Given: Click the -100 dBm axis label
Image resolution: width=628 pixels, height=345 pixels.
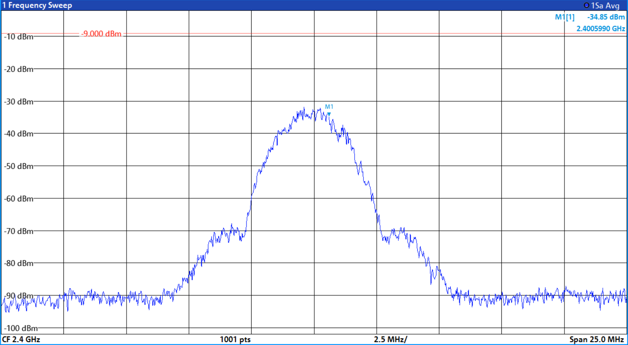Looking at the screenshot, I should tap(21, 328).
